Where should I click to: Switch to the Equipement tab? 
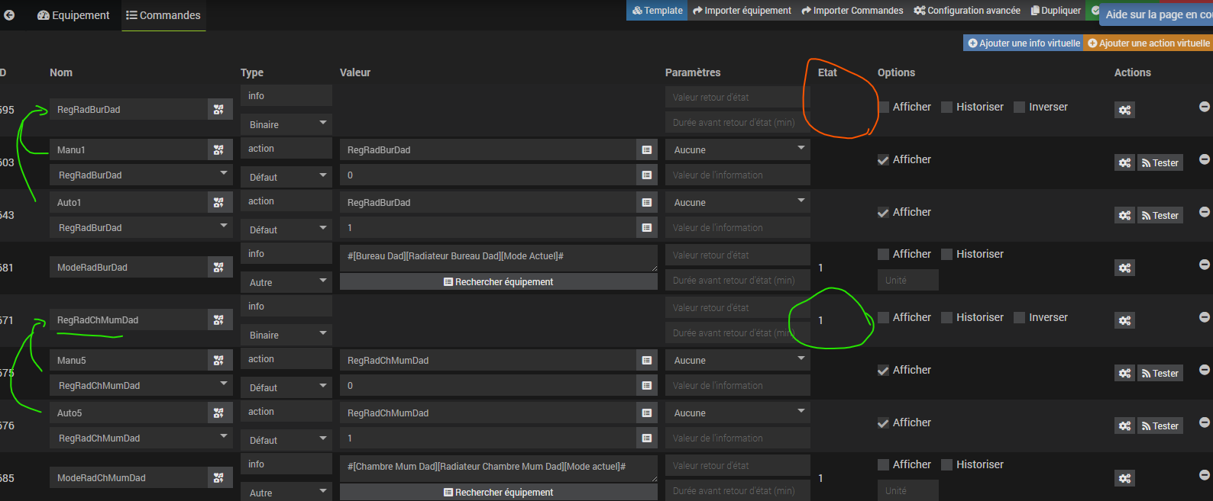[74, 15]
